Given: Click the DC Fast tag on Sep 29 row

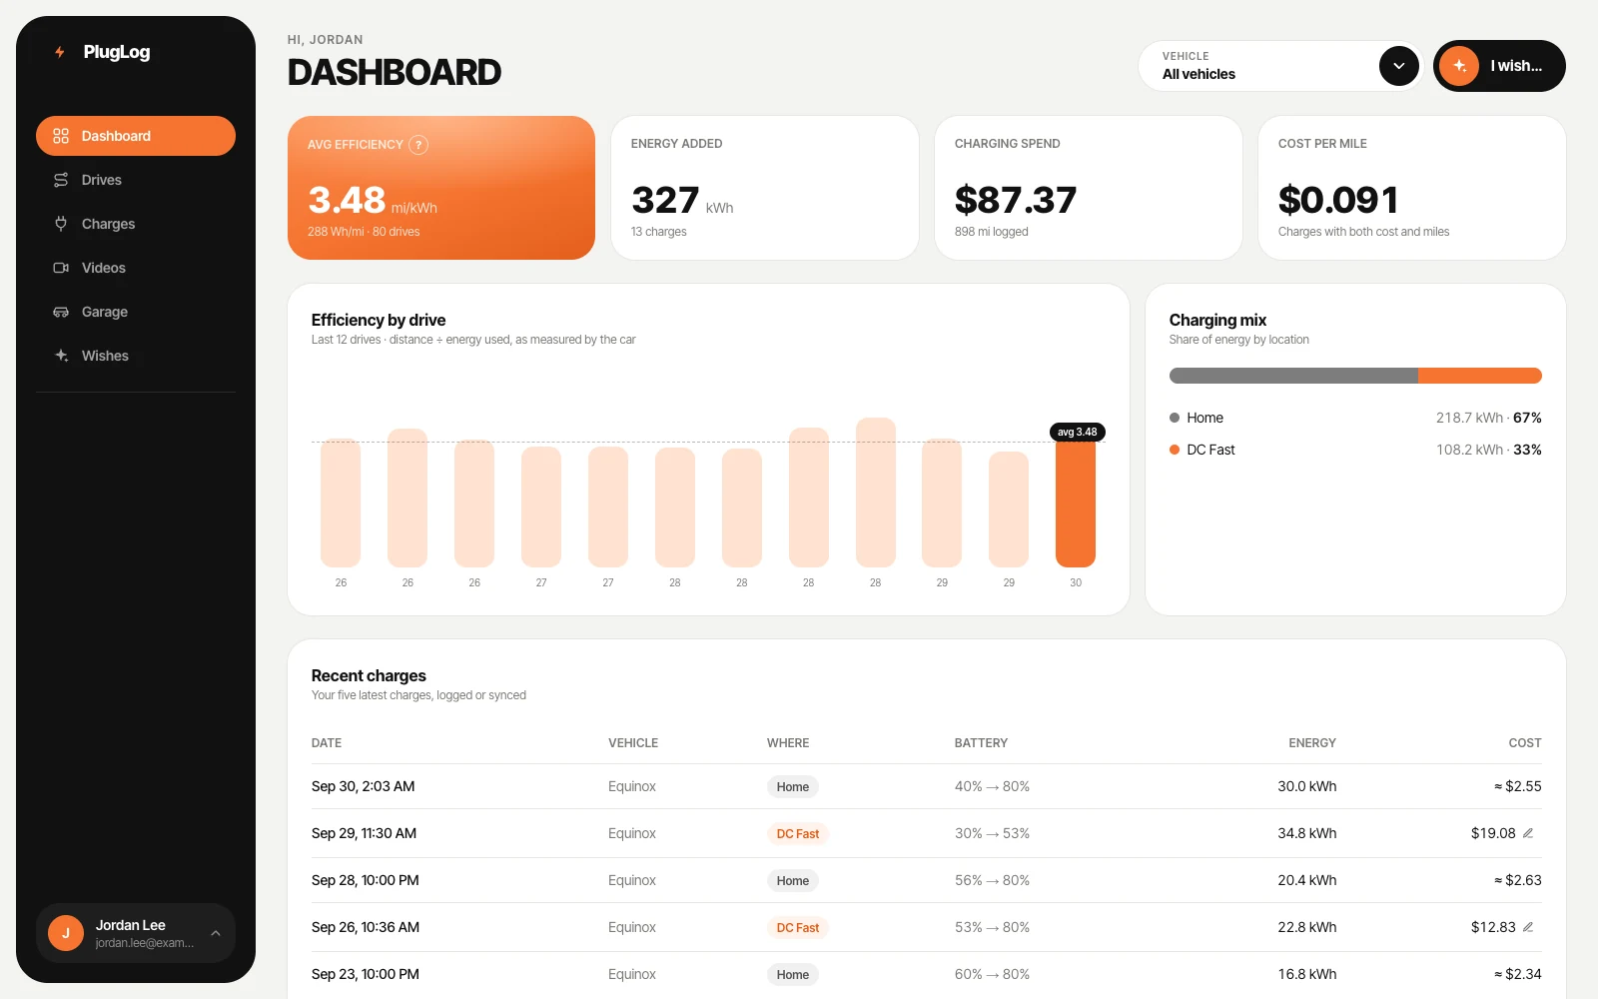Looking at the screenshot, I should click(x=798, y=834).
